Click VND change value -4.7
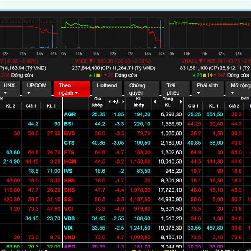The width and height of the screenshot is (251, 251). click(x=119, y=237)
